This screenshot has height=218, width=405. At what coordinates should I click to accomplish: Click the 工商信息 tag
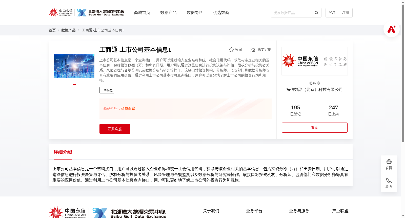(107, 90)
